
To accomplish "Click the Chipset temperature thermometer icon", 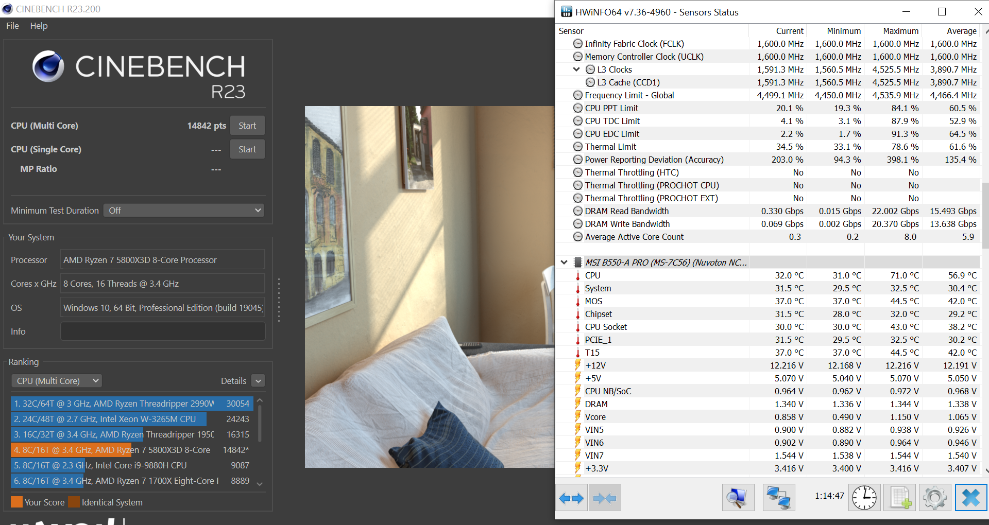I will [578, 314].
